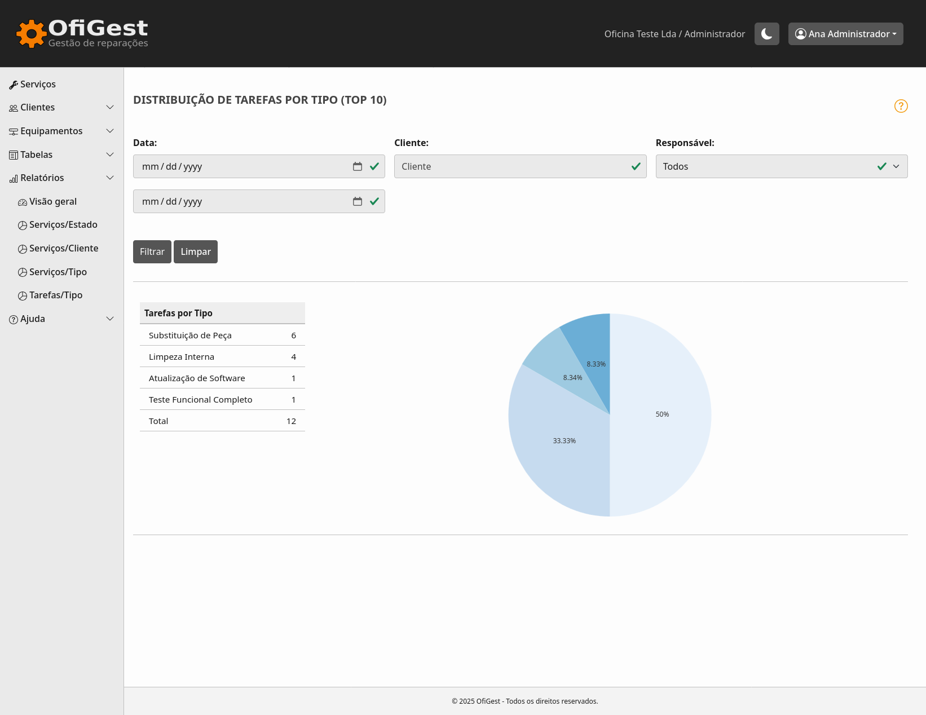Screen dimensions: 926x715
Task: Click the wrench icon beside Serviços
Action: click(14, 85)
